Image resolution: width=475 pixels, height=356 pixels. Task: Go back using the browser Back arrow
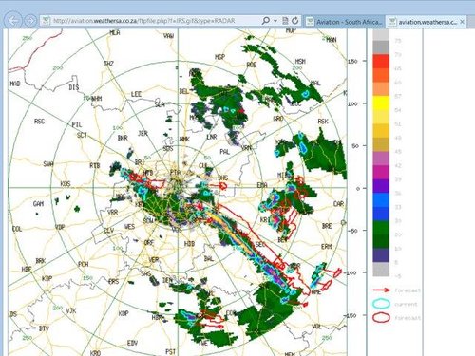coord(13,21)
